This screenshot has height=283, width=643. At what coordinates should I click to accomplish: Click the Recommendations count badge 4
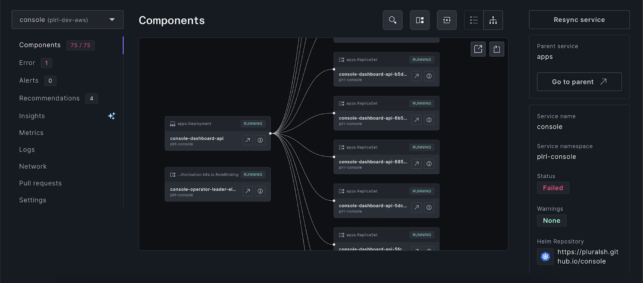[92, 98]
